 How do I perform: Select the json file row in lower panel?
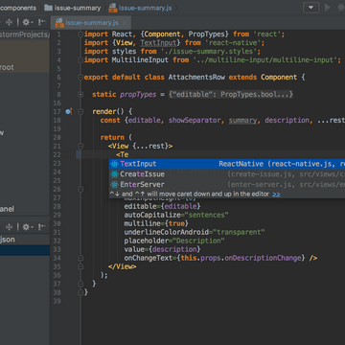tap(25, 240)
